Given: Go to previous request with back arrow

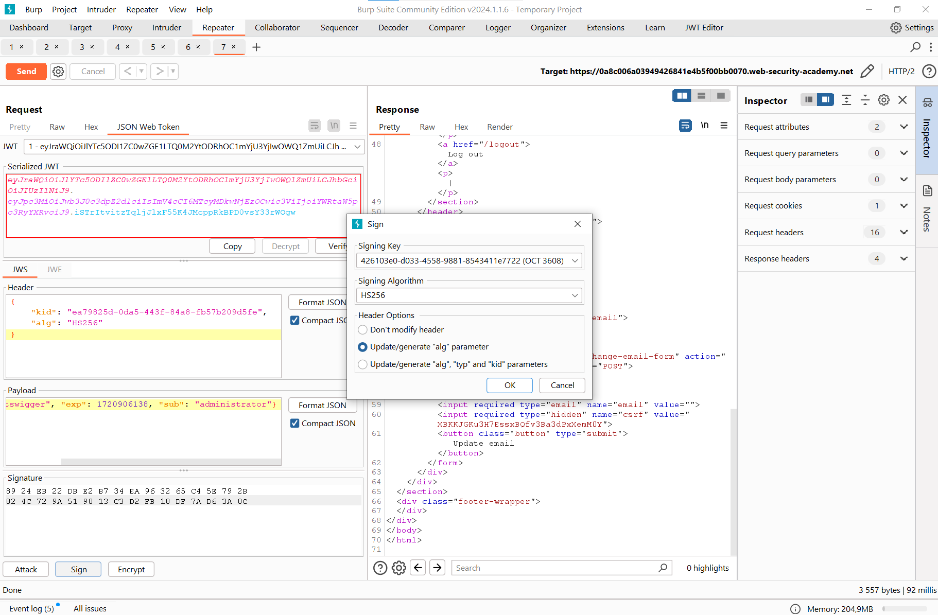Looking at the screenshot, I should tap(128, 72).
